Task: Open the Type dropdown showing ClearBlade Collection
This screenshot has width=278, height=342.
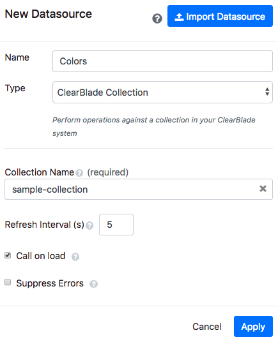Action: 162,93
